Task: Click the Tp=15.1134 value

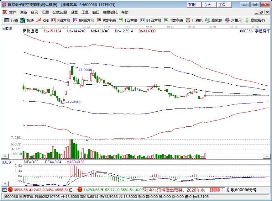Action: 52,31
